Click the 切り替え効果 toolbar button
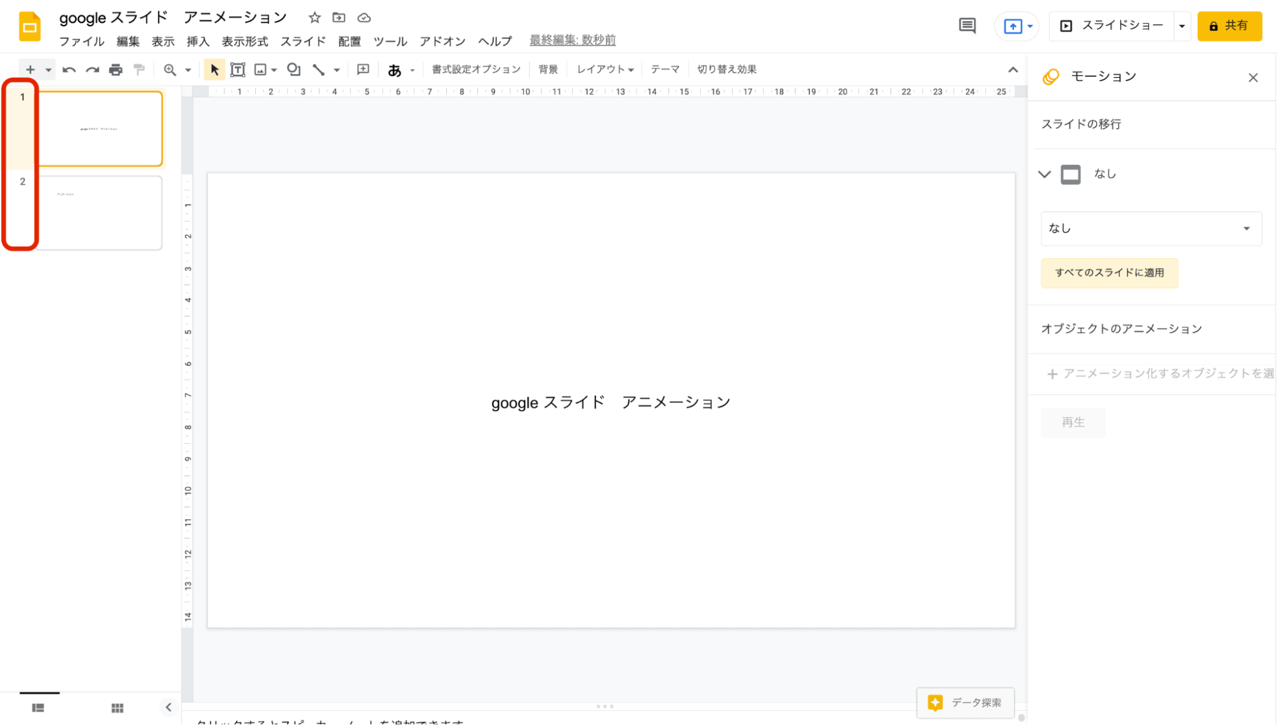Screen dimensions: 1278x725 (x=727, y=69)
